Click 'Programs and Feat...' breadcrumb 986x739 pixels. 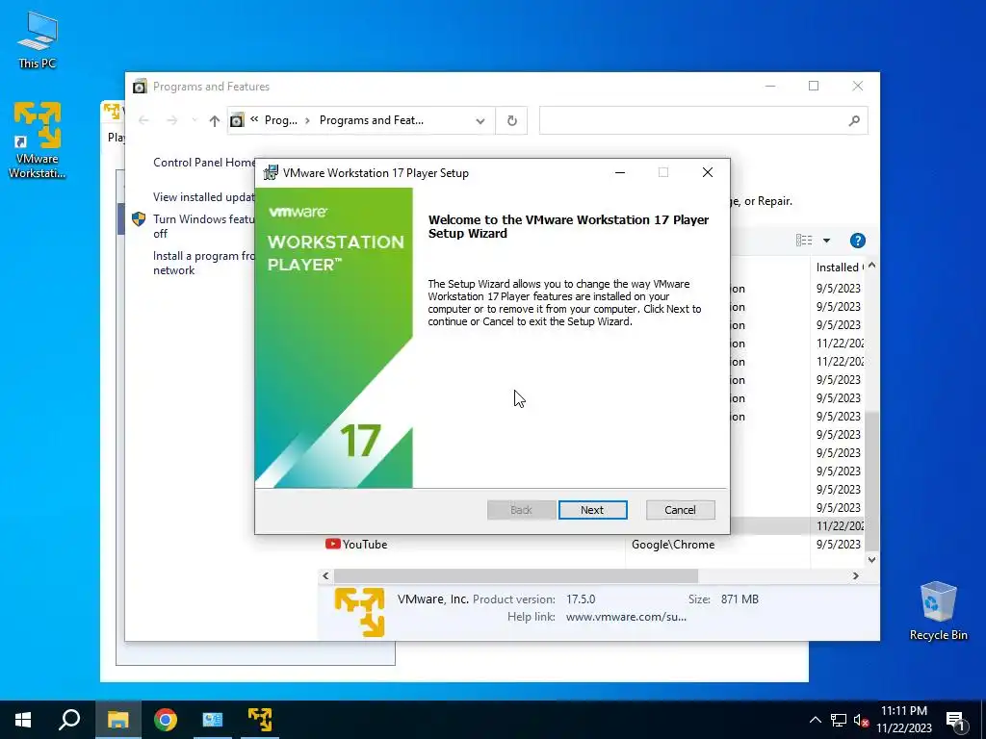(371, 120)
